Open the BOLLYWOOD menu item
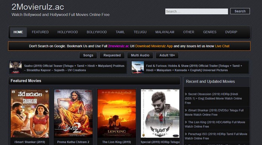262x145 pixels. [97, 32]
